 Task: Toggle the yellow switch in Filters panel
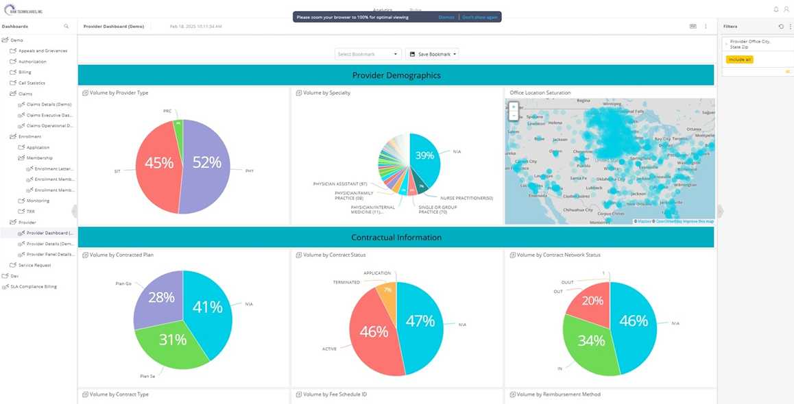click(788, 71)
